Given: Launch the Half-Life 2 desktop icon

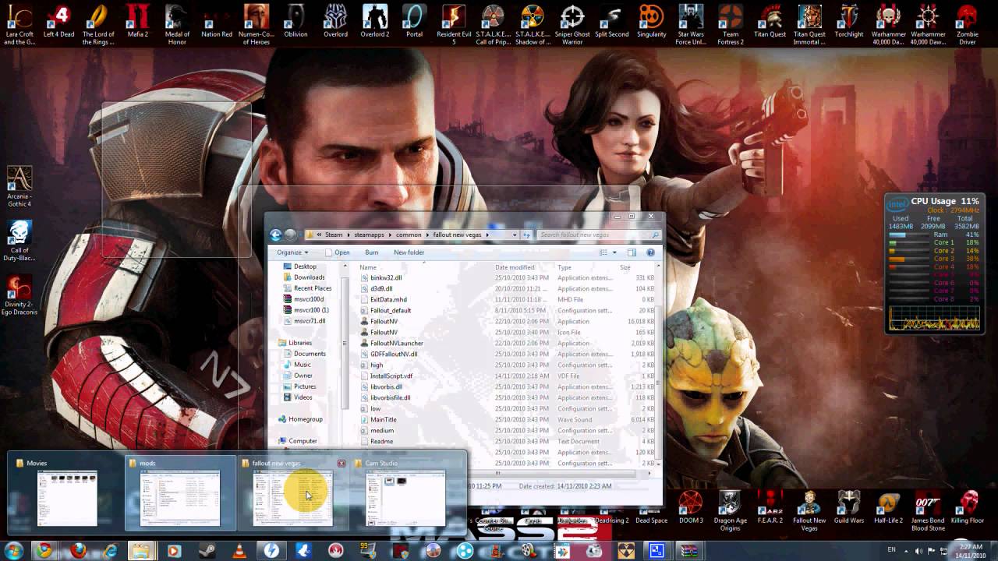Looking at the screenshot, I should click(888, 507).
